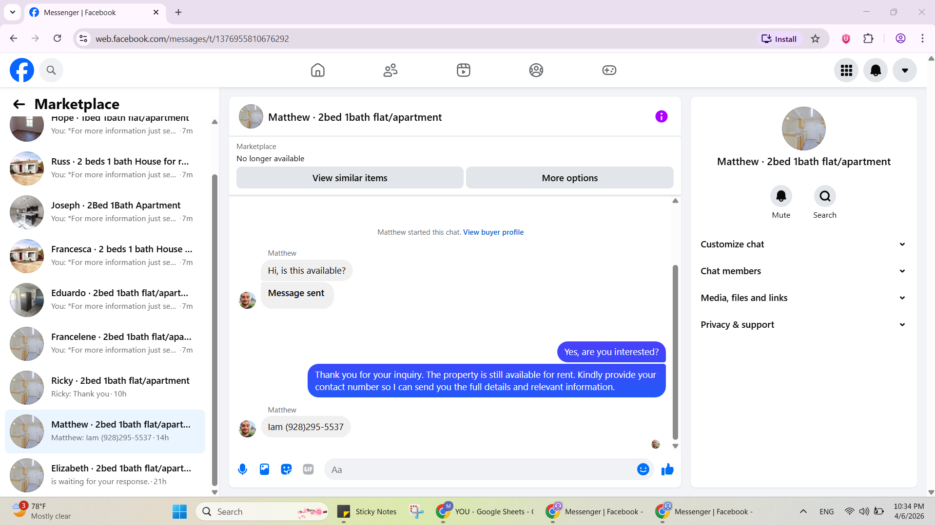Open the Groups icon in top navigation

(x=536, y=70)
